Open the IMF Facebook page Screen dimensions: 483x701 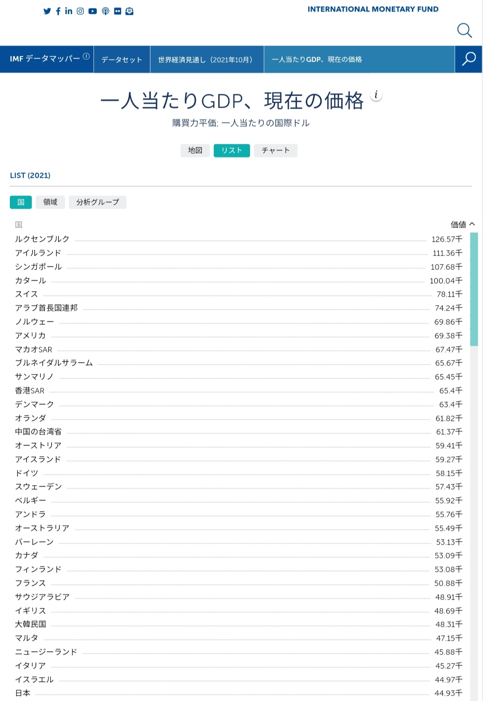click(58, 11)
